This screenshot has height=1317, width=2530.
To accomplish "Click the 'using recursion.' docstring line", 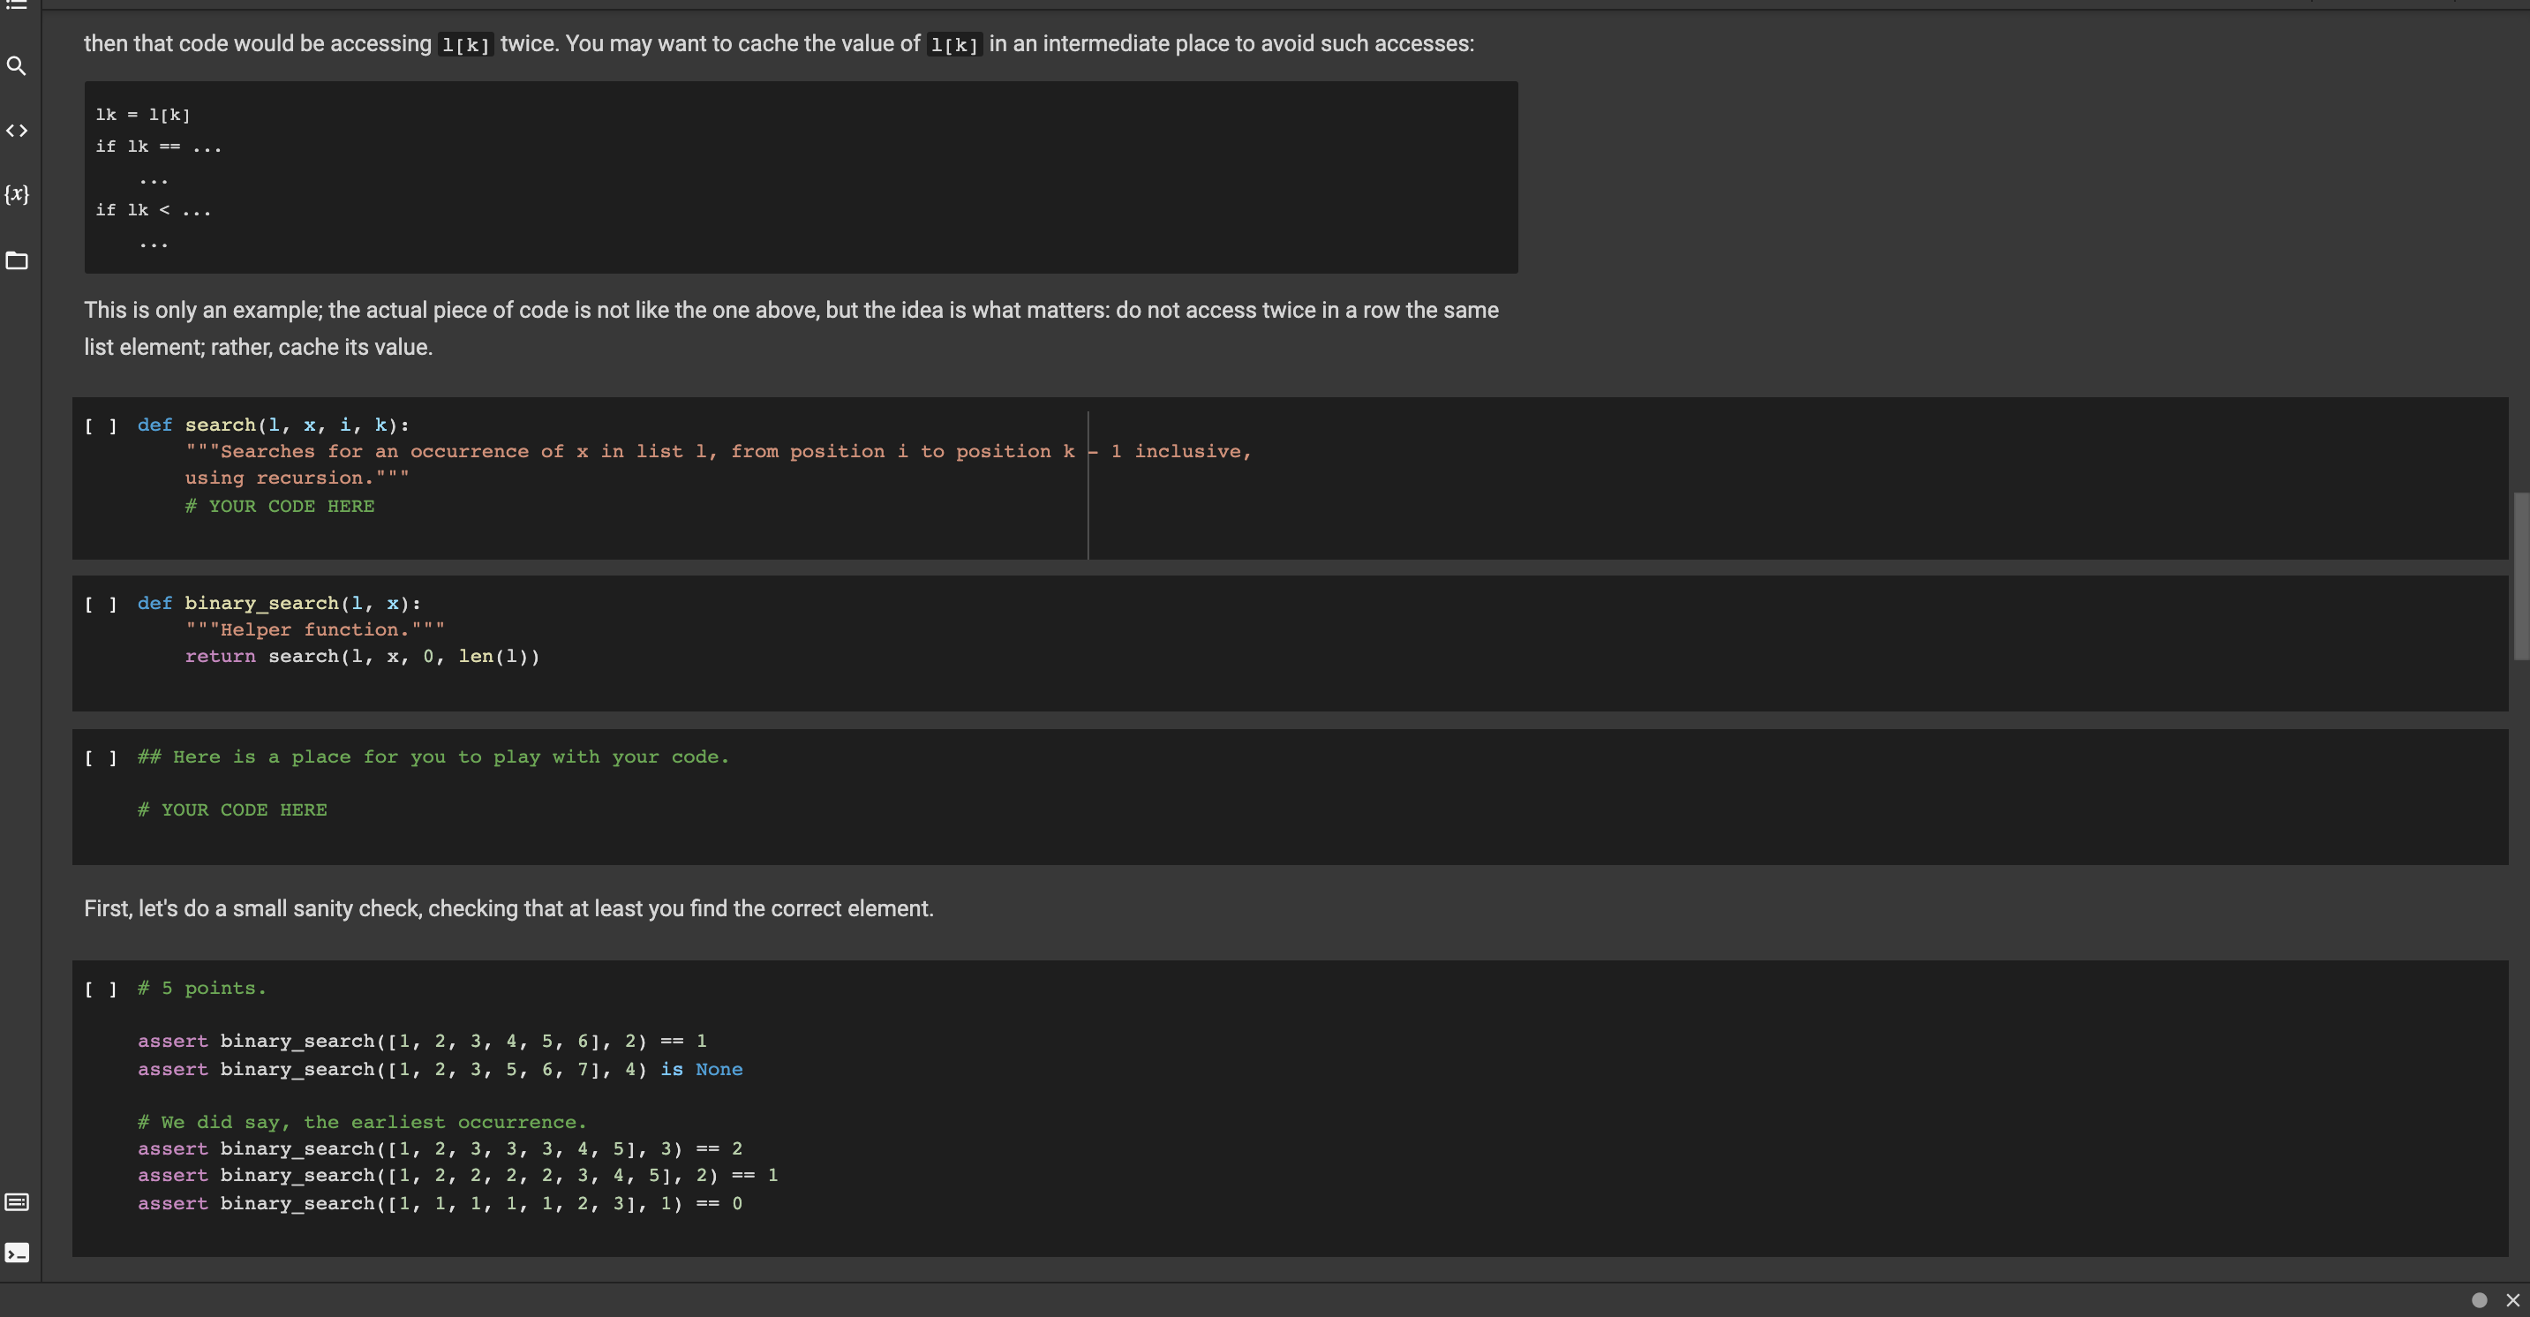I will point(297,478).
